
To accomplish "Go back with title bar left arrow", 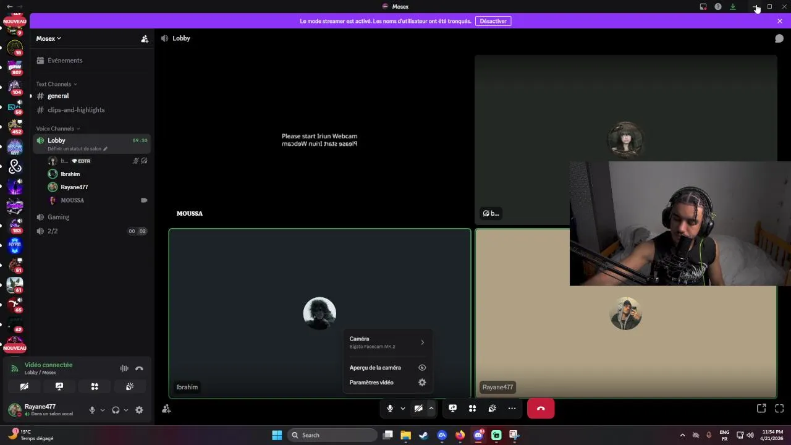I will click(x=9, y=7).
